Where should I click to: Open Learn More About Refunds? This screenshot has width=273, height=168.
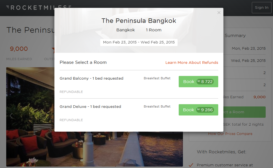[192, 62]
